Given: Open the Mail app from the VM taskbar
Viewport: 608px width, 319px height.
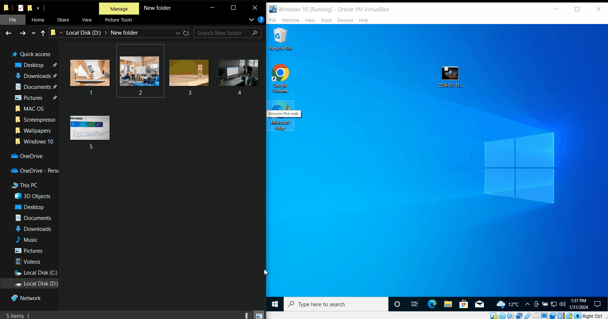Looking at the screenshot, I should pyautogui.click(x=479, y=304).
